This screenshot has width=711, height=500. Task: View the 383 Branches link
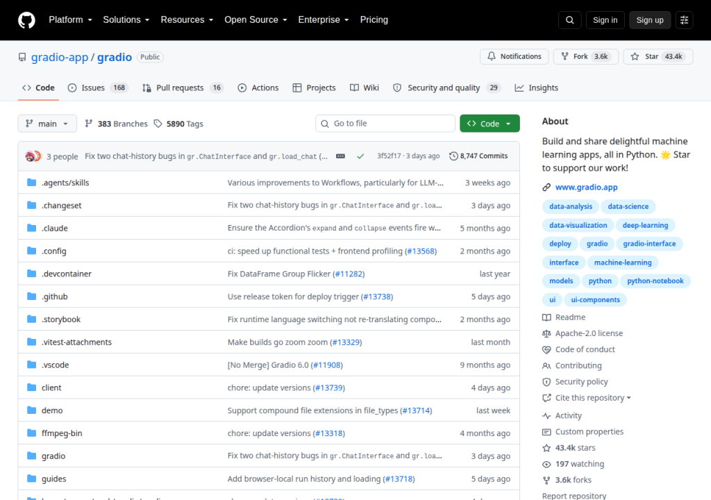pyautogui.click(x=116, y=124)
